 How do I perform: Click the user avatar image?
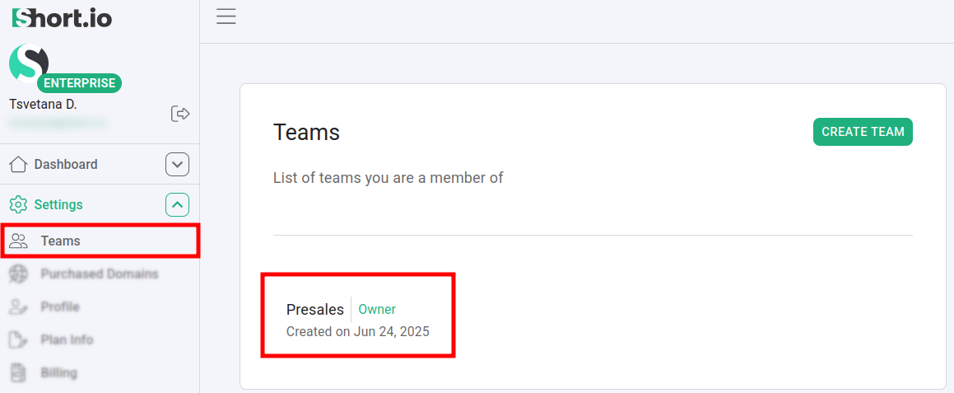(x=28, y=63)
